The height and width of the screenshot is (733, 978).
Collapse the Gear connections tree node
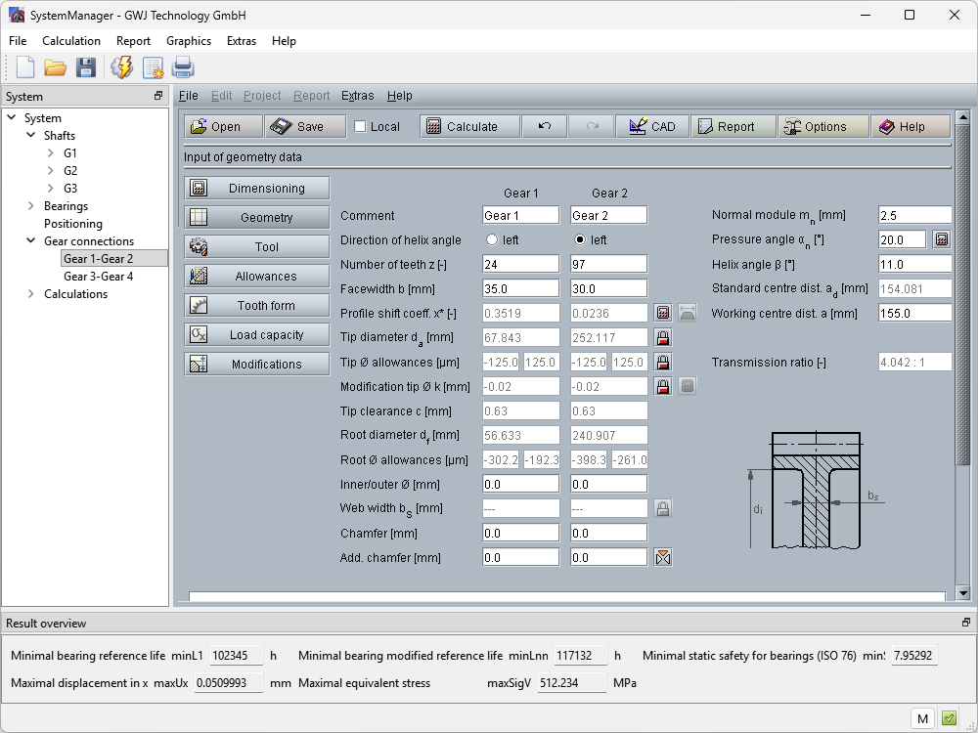(x=31, y=241)
